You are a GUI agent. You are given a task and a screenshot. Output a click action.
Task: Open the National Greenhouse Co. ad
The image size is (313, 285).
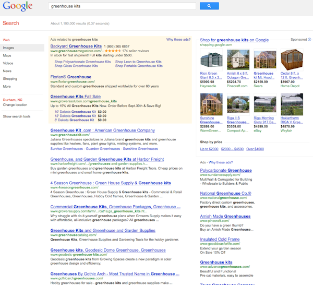[x=225, y=193]
